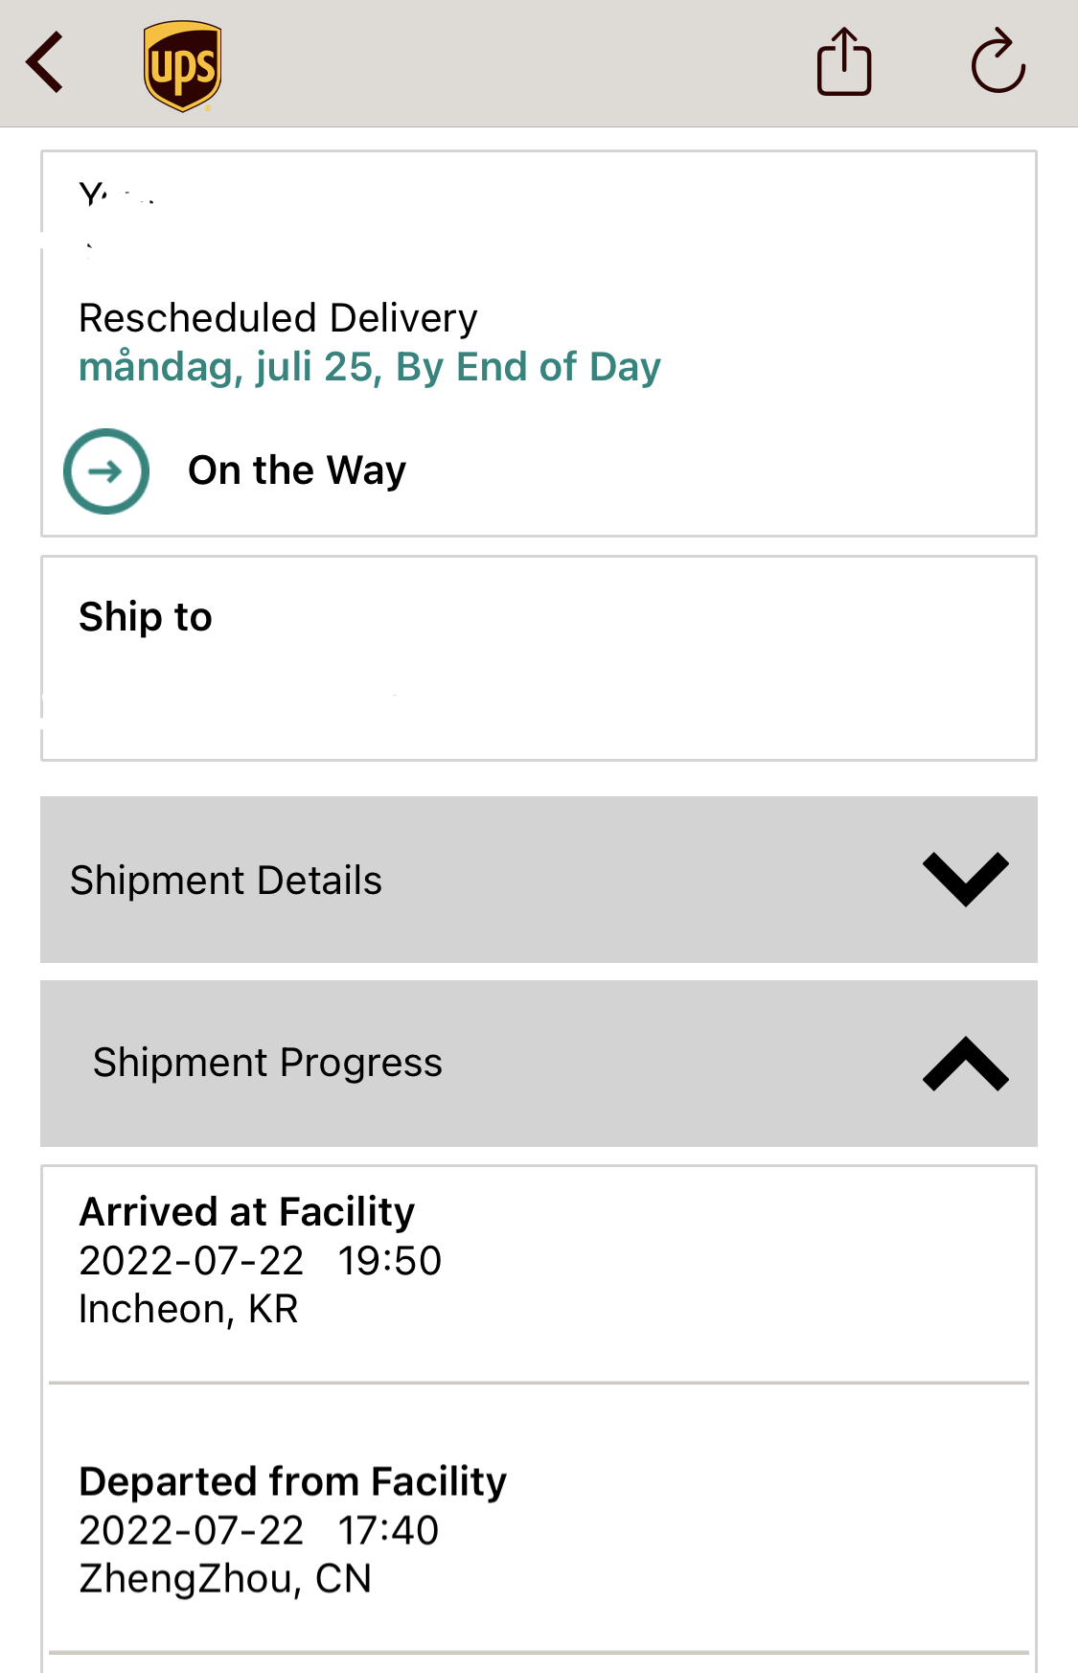
Task: Tap the On the Way status text
Action: (x=297, y=470)
